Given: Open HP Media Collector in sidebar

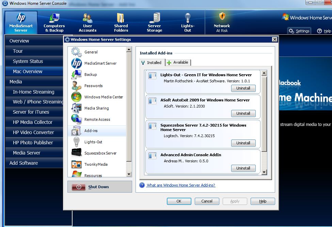Looking at the screenshot, I should [x=34, y=122].
